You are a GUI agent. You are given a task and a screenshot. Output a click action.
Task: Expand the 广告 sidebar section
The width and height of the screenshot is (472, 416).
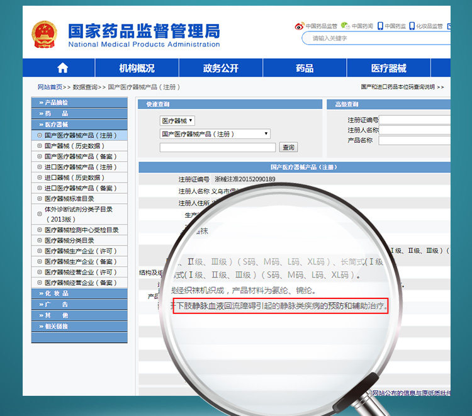tap(79, 305)
